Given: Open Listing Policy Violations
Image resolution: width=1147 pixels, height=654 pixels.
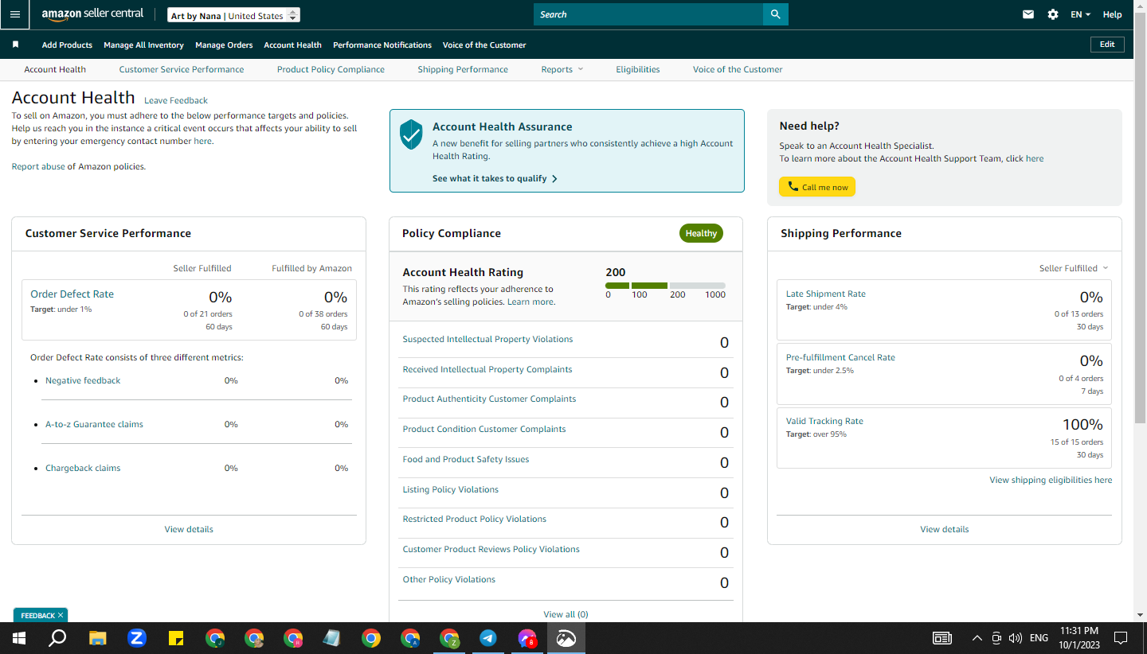Looking at the screenshot, I should coord(451,489).
